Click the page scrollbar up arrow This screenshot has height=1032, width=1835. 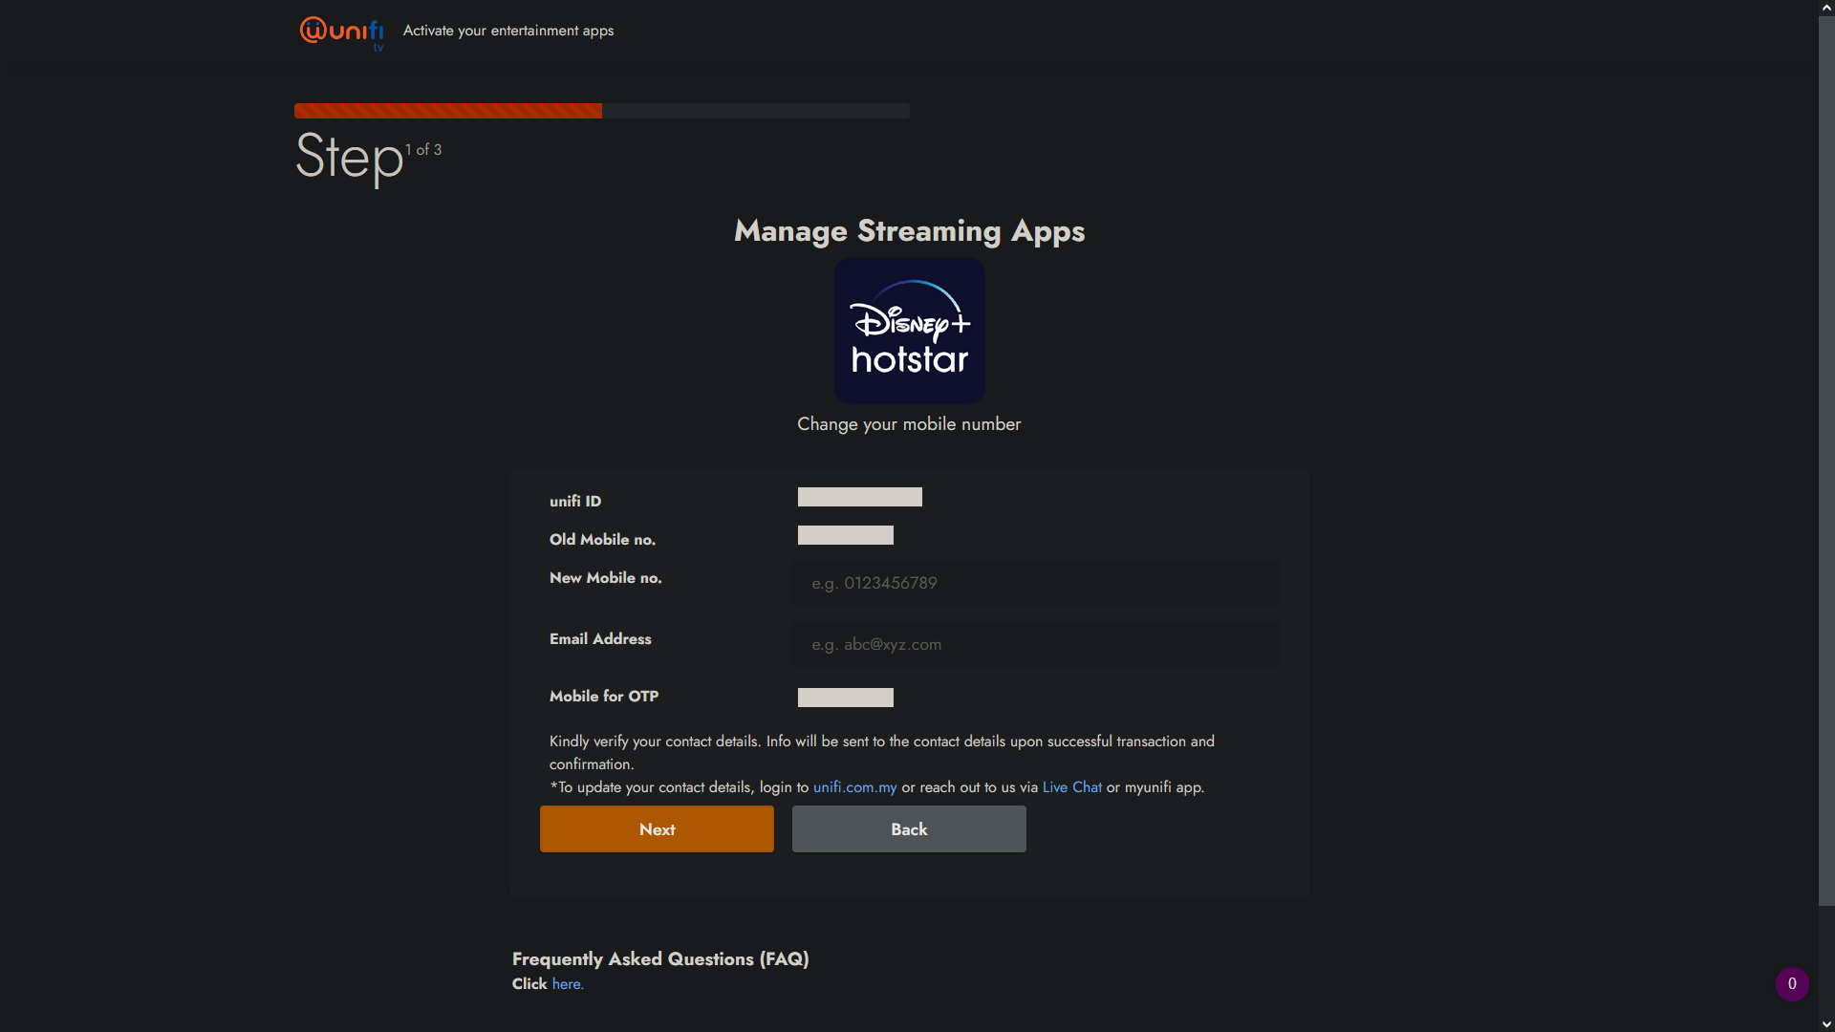(1826, 8)
